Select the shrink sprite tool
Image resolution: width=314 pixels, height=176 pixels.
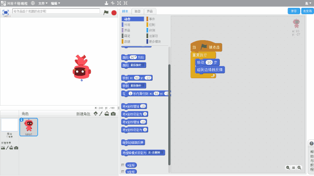[x=126, y=3]
